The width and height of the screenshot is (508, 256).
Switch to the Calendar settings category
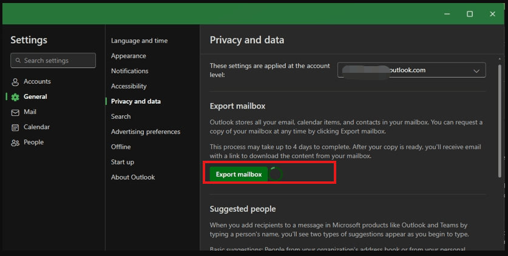36,127
